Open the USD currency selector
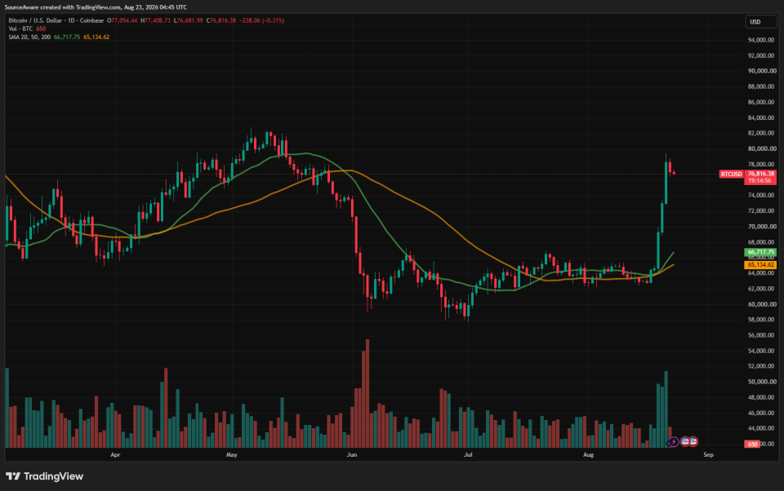 click(x=761, y=21)
